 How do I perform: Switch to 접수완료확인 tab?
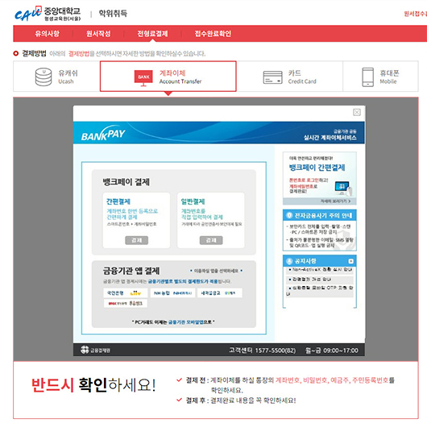pos(213,34)
